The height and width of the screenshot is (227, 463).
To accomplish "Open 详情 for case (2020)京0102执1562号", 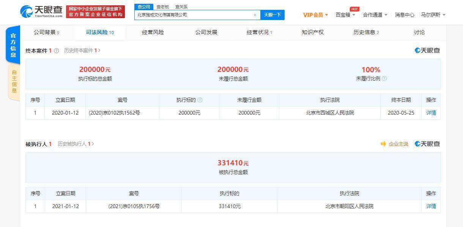I will point(431,113).
